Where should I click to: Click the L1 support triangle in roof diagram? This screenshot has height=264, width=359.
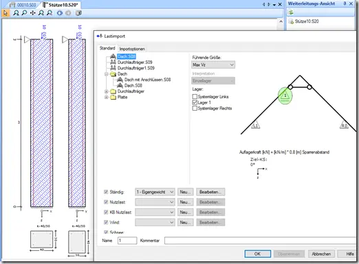pyautogui.click(x=255, y=125)
